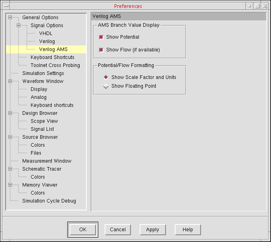Toggle Show Flow (if available) checkbox
The image size is (271, 242).
pos(101,50)
